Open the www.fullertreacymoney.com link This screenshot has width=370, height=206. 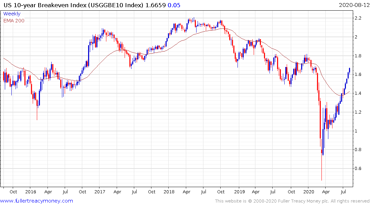coord(36,201)
